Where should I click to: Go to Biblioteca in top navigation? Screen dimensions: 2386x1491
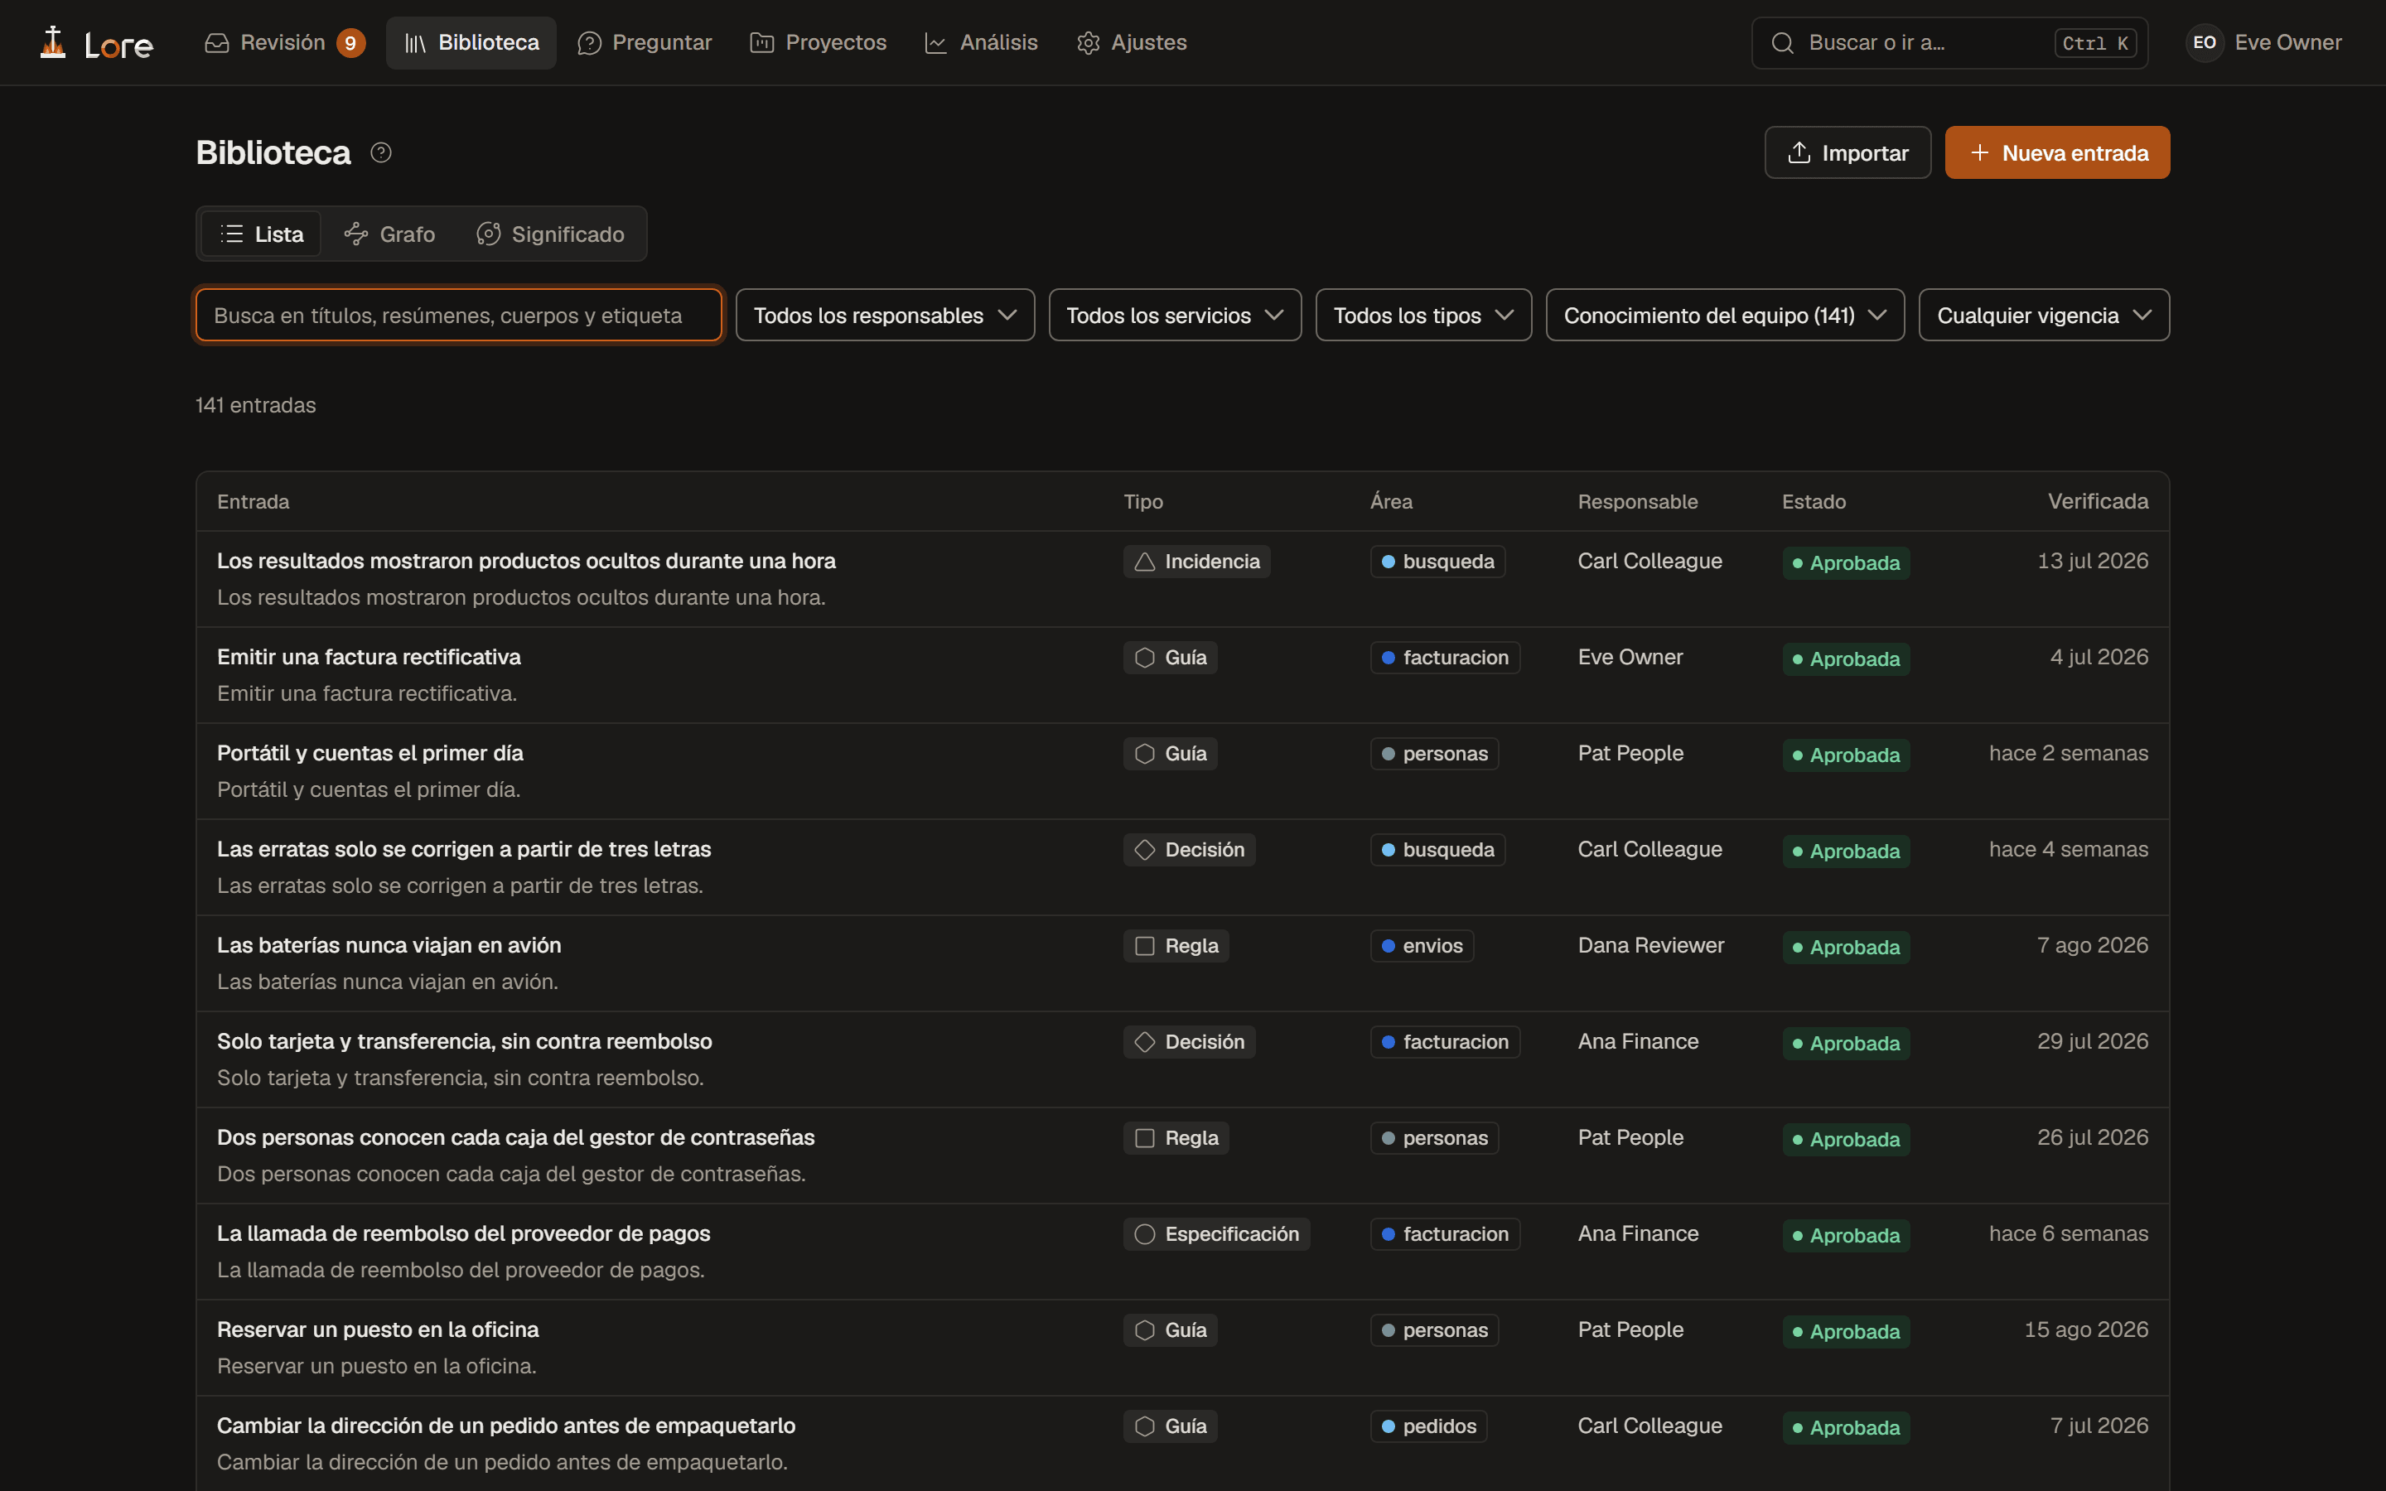(471, 42)
